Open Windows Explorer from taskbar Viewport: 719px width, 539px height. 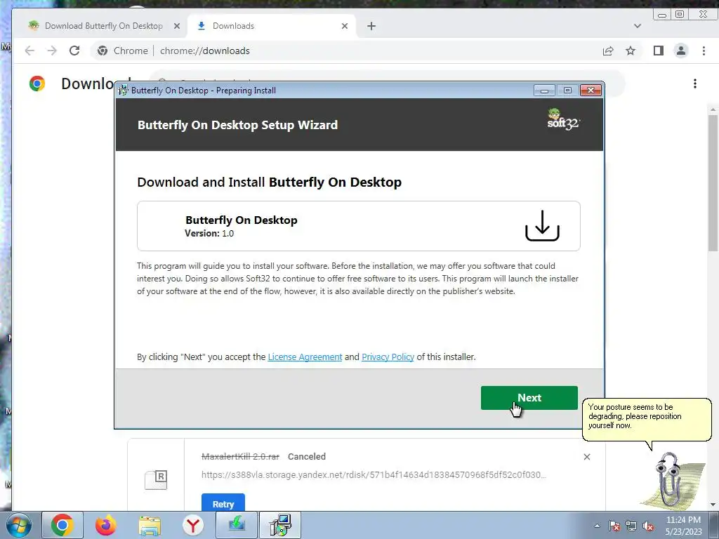[x=150, y=525]
